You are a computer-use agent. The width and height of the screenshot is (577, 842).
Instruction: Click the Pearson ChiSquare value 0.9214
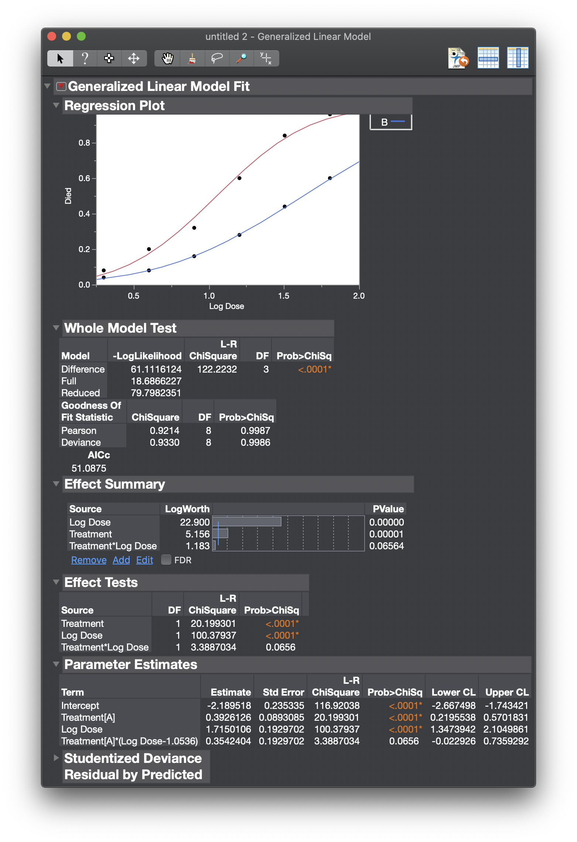[164, 431]
